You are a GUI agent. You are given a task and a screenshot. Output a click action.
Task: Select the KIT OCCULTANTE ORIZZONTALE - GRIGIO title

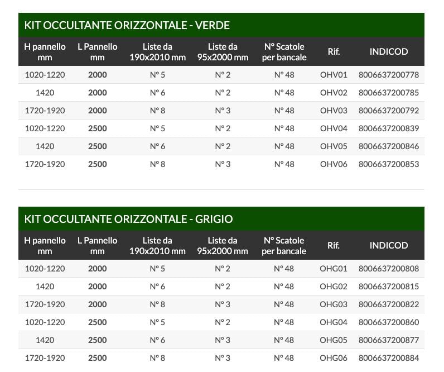(128, 219)
